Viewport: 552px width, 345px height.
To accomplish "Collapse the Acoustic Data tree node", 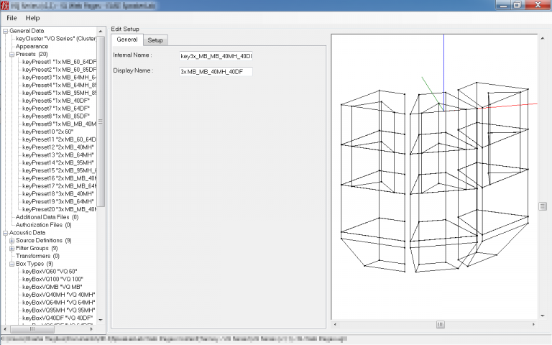I will coord(5,233).
